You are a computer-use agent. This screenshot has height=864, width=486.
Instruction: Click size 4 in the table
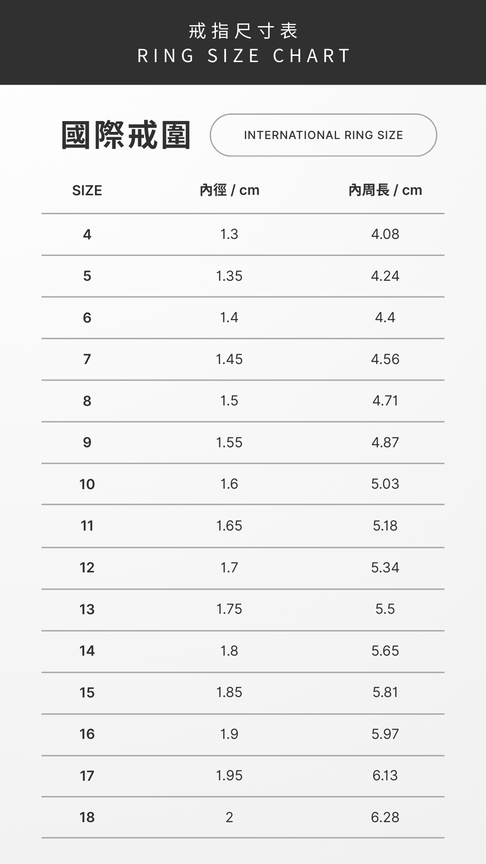pos(87,234)
